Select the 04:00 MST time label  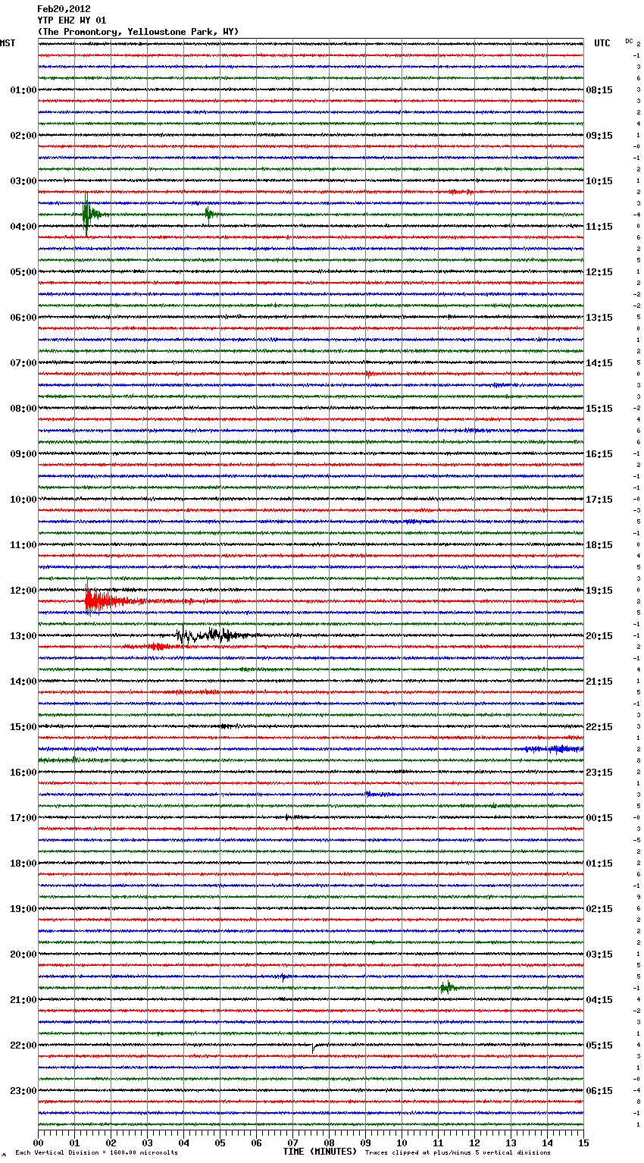(x=23, y=227)
